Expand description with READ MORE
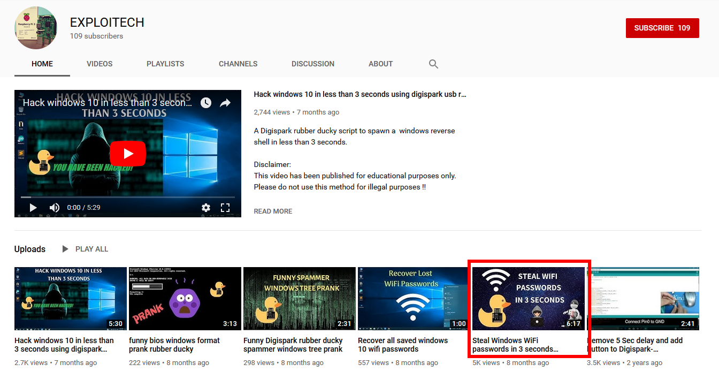The width and height of the screenshot is (719, 387). [x=273, y=211]
